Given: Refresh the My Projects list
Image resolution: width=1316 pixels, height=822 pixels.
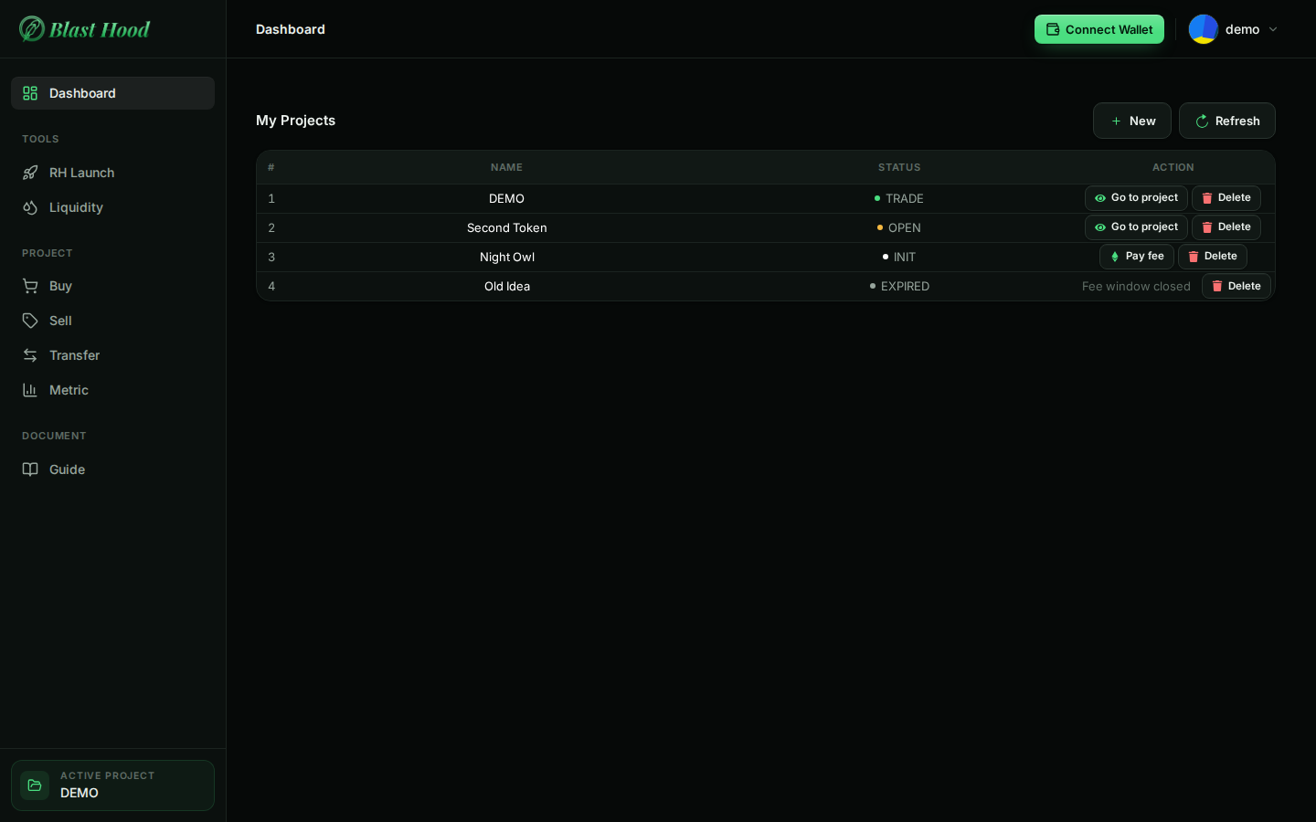Looking at the screenshot, I should pos(1227,121).
